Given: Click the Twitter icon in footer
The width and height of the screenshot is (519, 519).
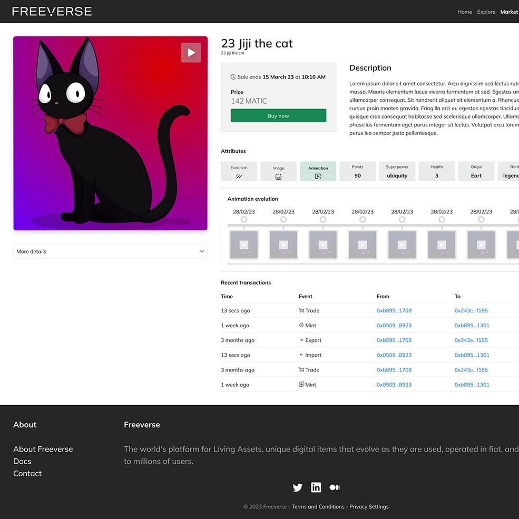Looking at the screenshot, I should coord(298,487).
